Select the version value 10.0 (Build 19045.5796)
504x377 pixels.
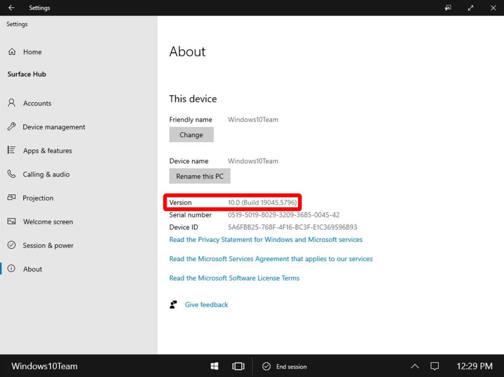click(262, 203)
